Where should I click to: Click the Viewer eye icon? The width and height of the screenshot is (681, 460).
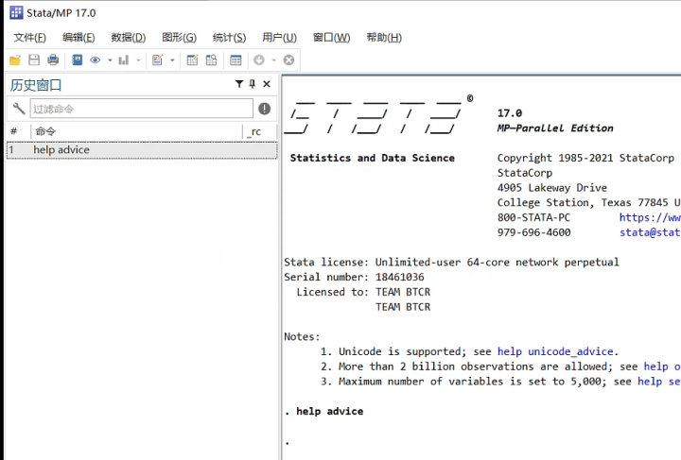(96, 60)
